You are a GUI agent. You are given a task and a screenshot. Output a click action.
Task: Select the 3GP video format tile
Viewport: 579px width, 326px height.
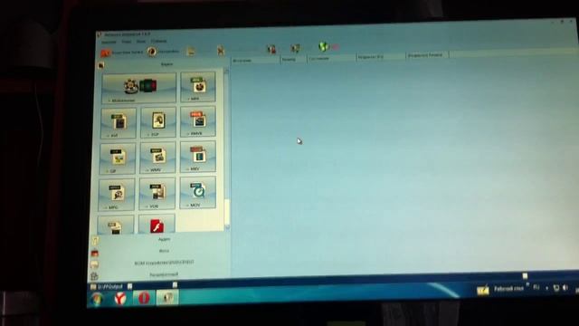coord(158,122)
